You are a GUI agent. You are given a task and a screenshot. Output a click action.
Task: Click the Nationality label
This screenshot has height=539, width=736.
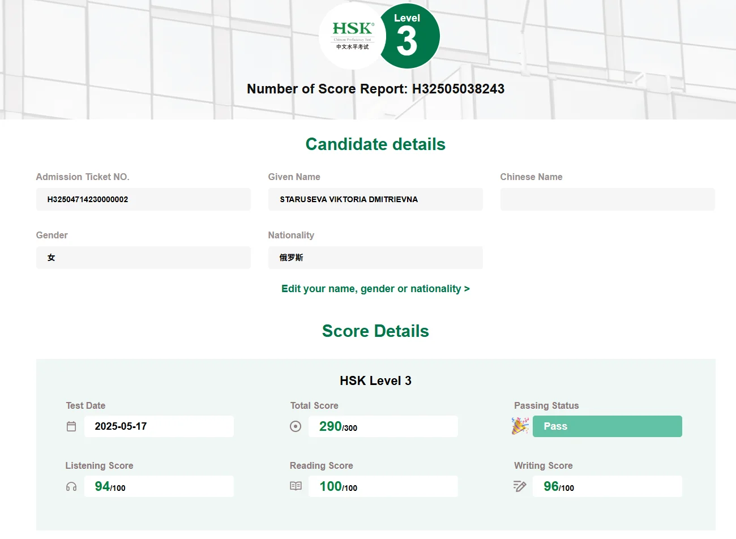click(x=291, y=236)
